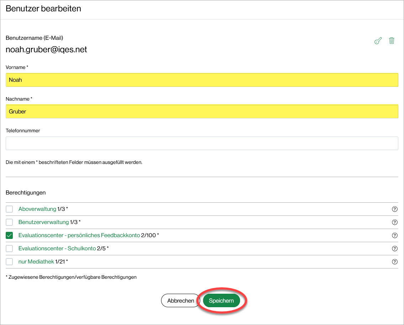This screenshot has width=404, height=325.
Task: Open the Aboverwaltung permission link
Action: [37, 209]
